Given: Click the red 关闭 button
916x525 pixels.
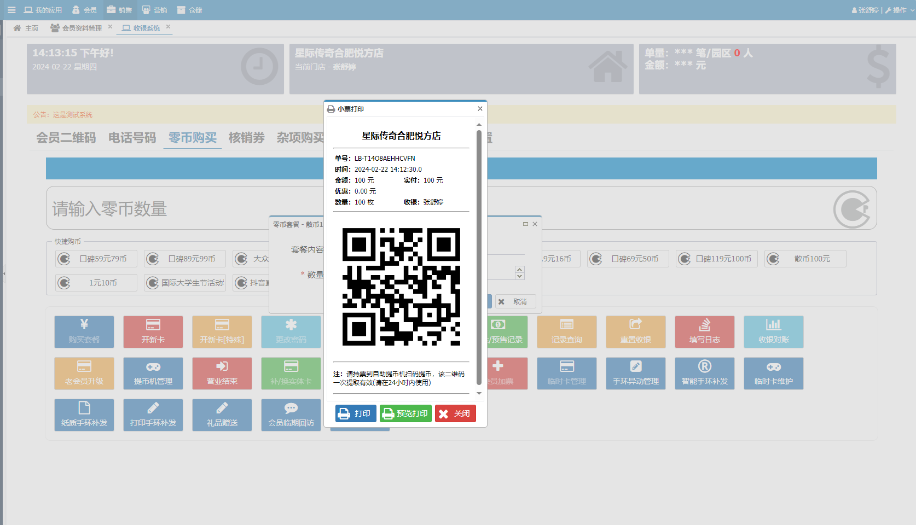Looking at the screenshot, I should point(455,413).
